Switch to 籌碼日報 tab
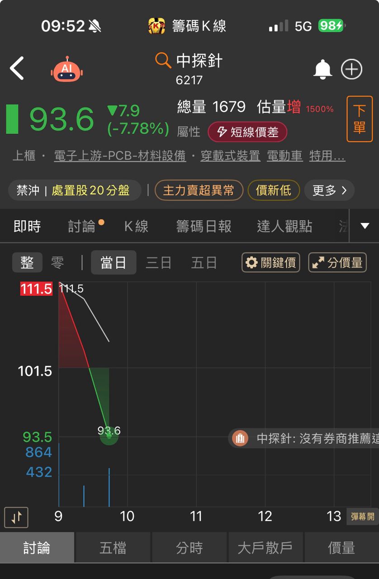The height and width of the screenshot is (579, 379). [x=204, y=226]
